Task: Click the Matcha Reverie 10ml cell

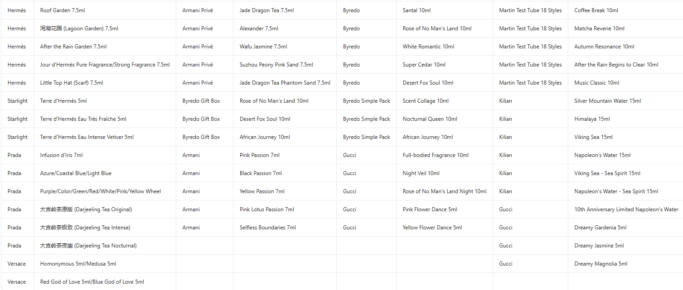Action: (x=599, y=29)
